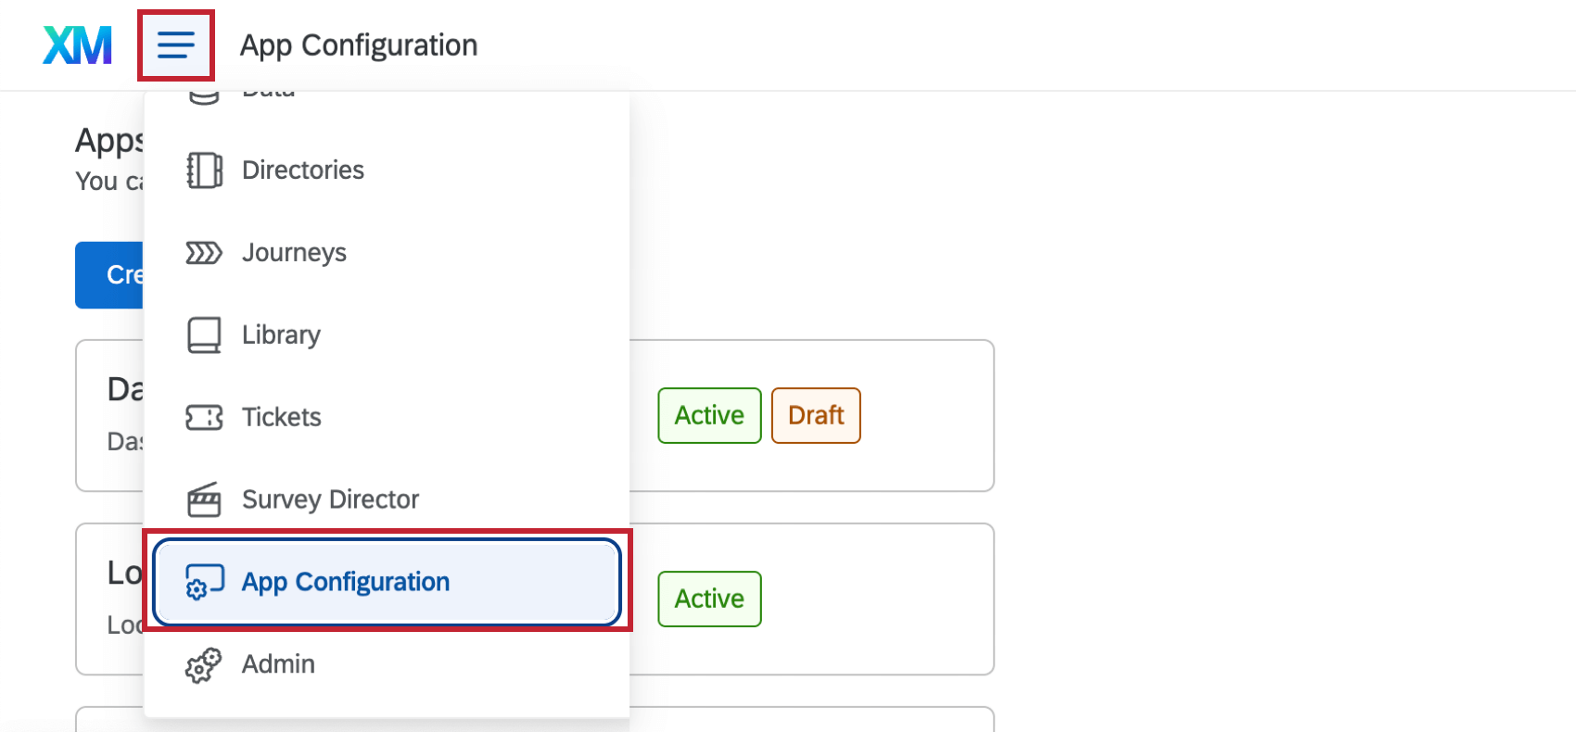
Task: Click the lower Active status badge
Action: (x=708, y=599)
